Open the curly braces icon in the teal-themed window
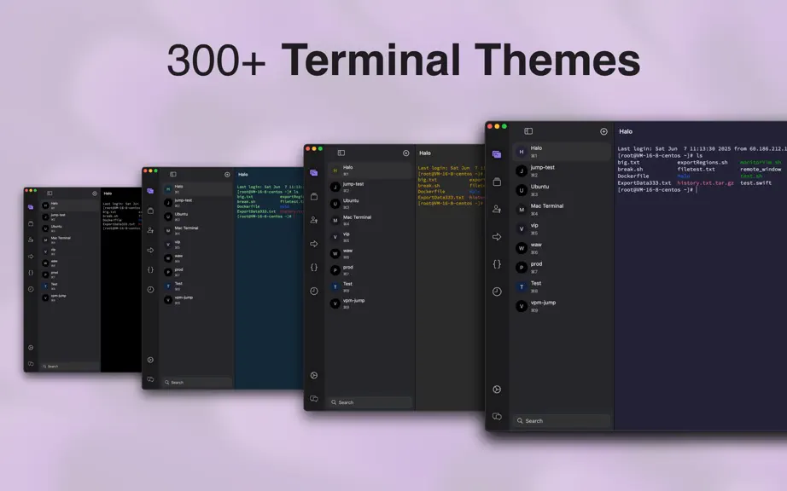Image resolution: width=787 pixels, height=491 pixels. coord(150,269)
